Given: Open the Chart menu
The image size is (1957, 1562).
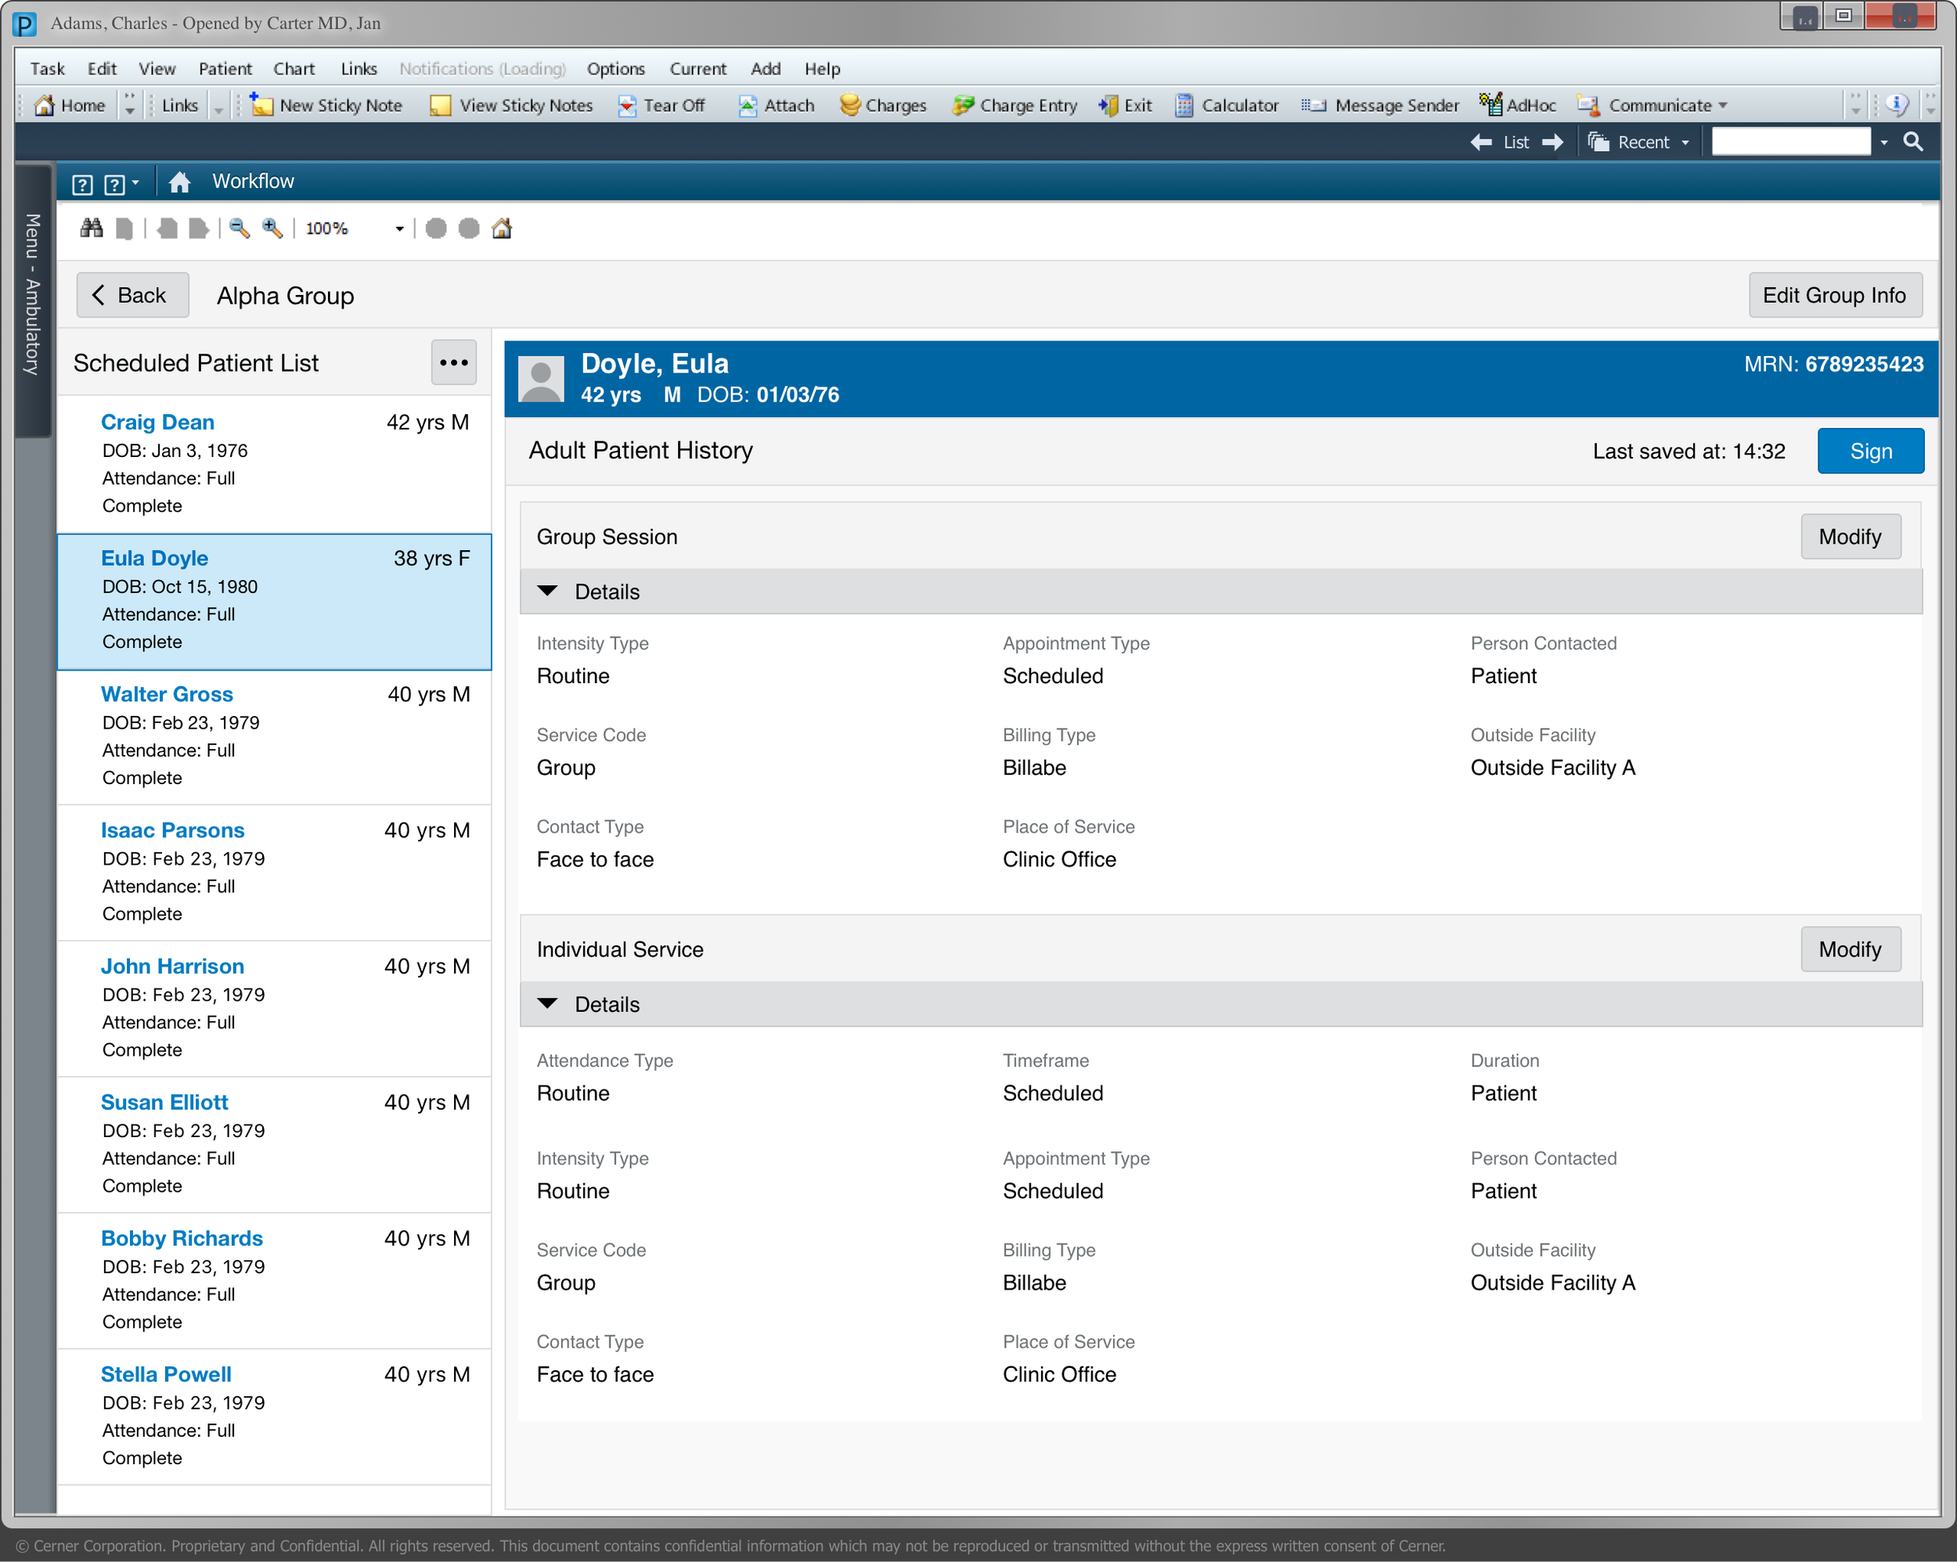Looking at the screenshot, I should click(x=294, y=68).
